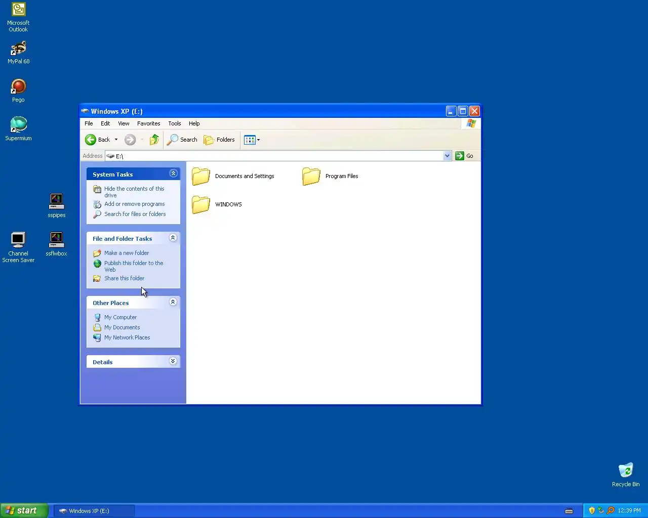The height and width of the screenshot is (518, 648).
Task: Open Forward button history dropdown arrow
Action: 142,140
